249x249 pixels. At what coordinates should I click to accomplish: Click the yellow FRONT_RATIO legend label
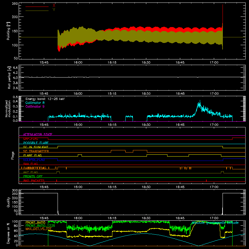coord(35,223)
